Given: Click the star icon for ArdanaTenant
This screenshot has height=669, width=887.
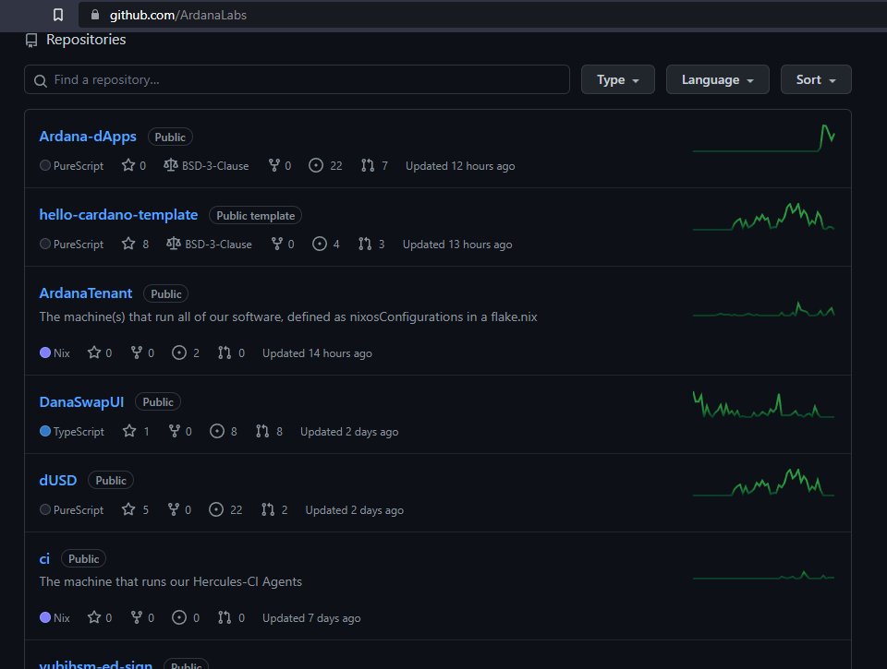Looking at the screenshot, I should (94, 352).
